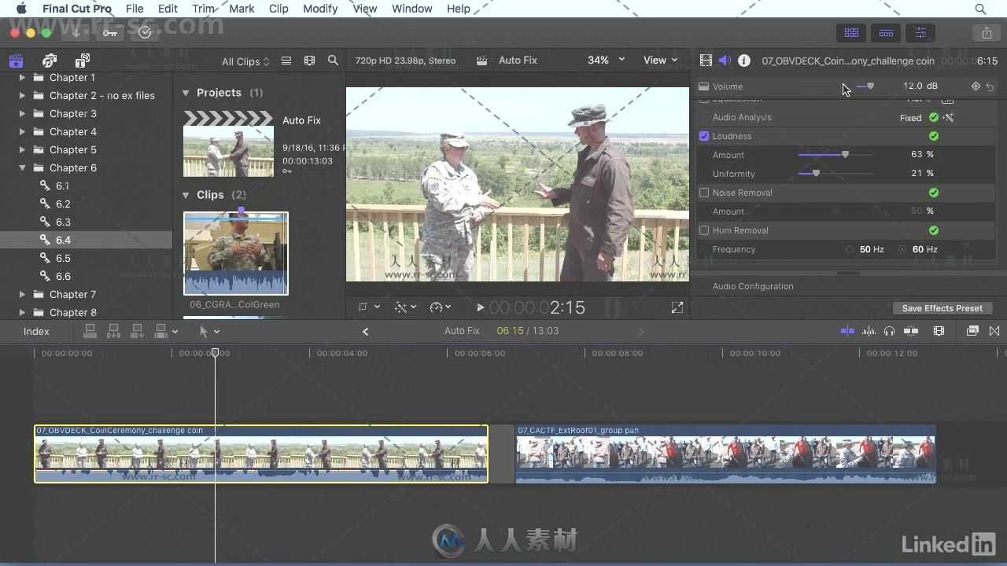Open the 34% zoom dropdown
The height and width of the screenshot is (566, 1007).
click(606, 60)
